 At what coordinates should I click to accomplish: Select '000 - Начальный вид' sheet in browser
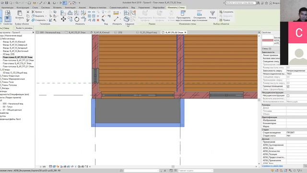pyautogui.click(x=13, y=104)
